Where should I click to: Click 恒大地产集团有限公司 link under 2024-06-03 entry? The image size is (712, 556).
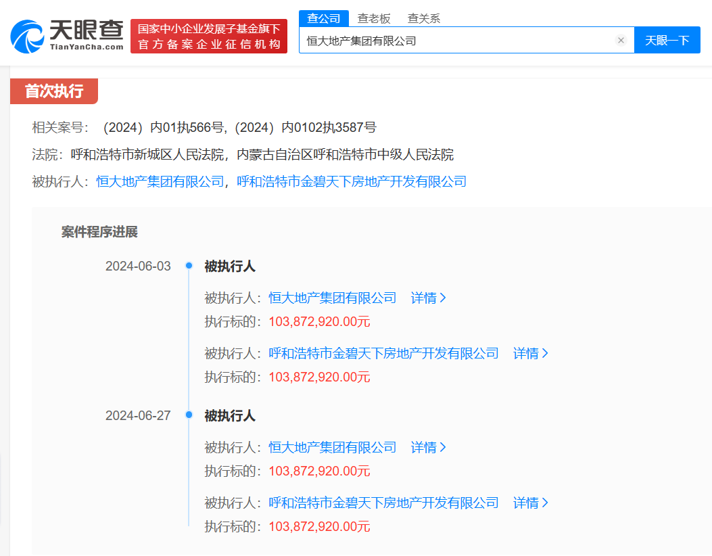[333, 298]
